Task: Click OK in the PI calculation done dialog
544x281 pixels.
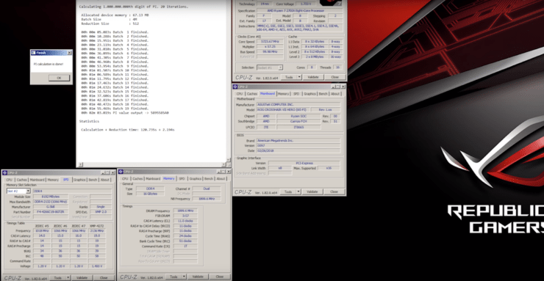Action: (x=59, y=78)
